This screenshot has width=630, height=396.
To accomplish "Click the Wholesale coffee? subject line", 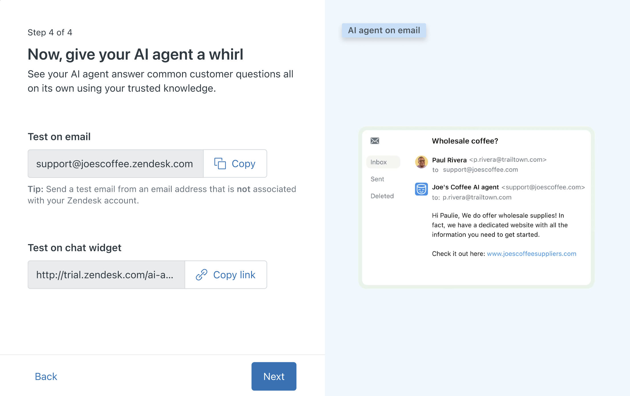I will point(465,141).
